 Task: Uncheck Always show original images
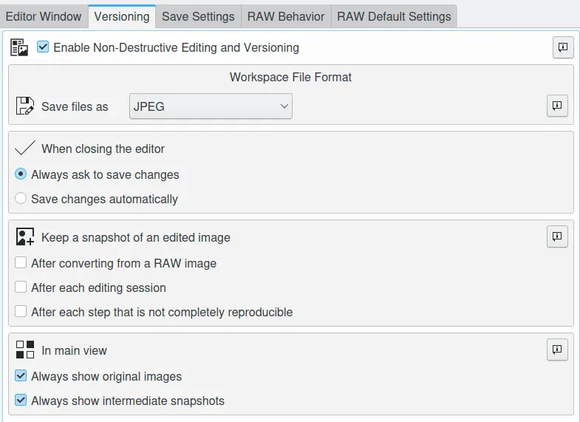coord(21,376)
